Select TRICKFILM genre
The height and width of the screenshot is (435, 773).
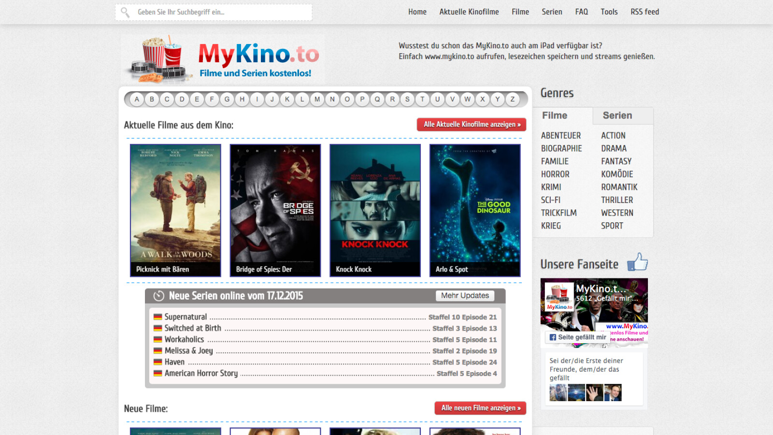[x=559, y=213]
